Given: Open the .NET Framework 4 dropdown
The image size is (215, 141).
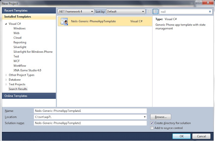Looking at the screenshot, I should pos(76,11).
